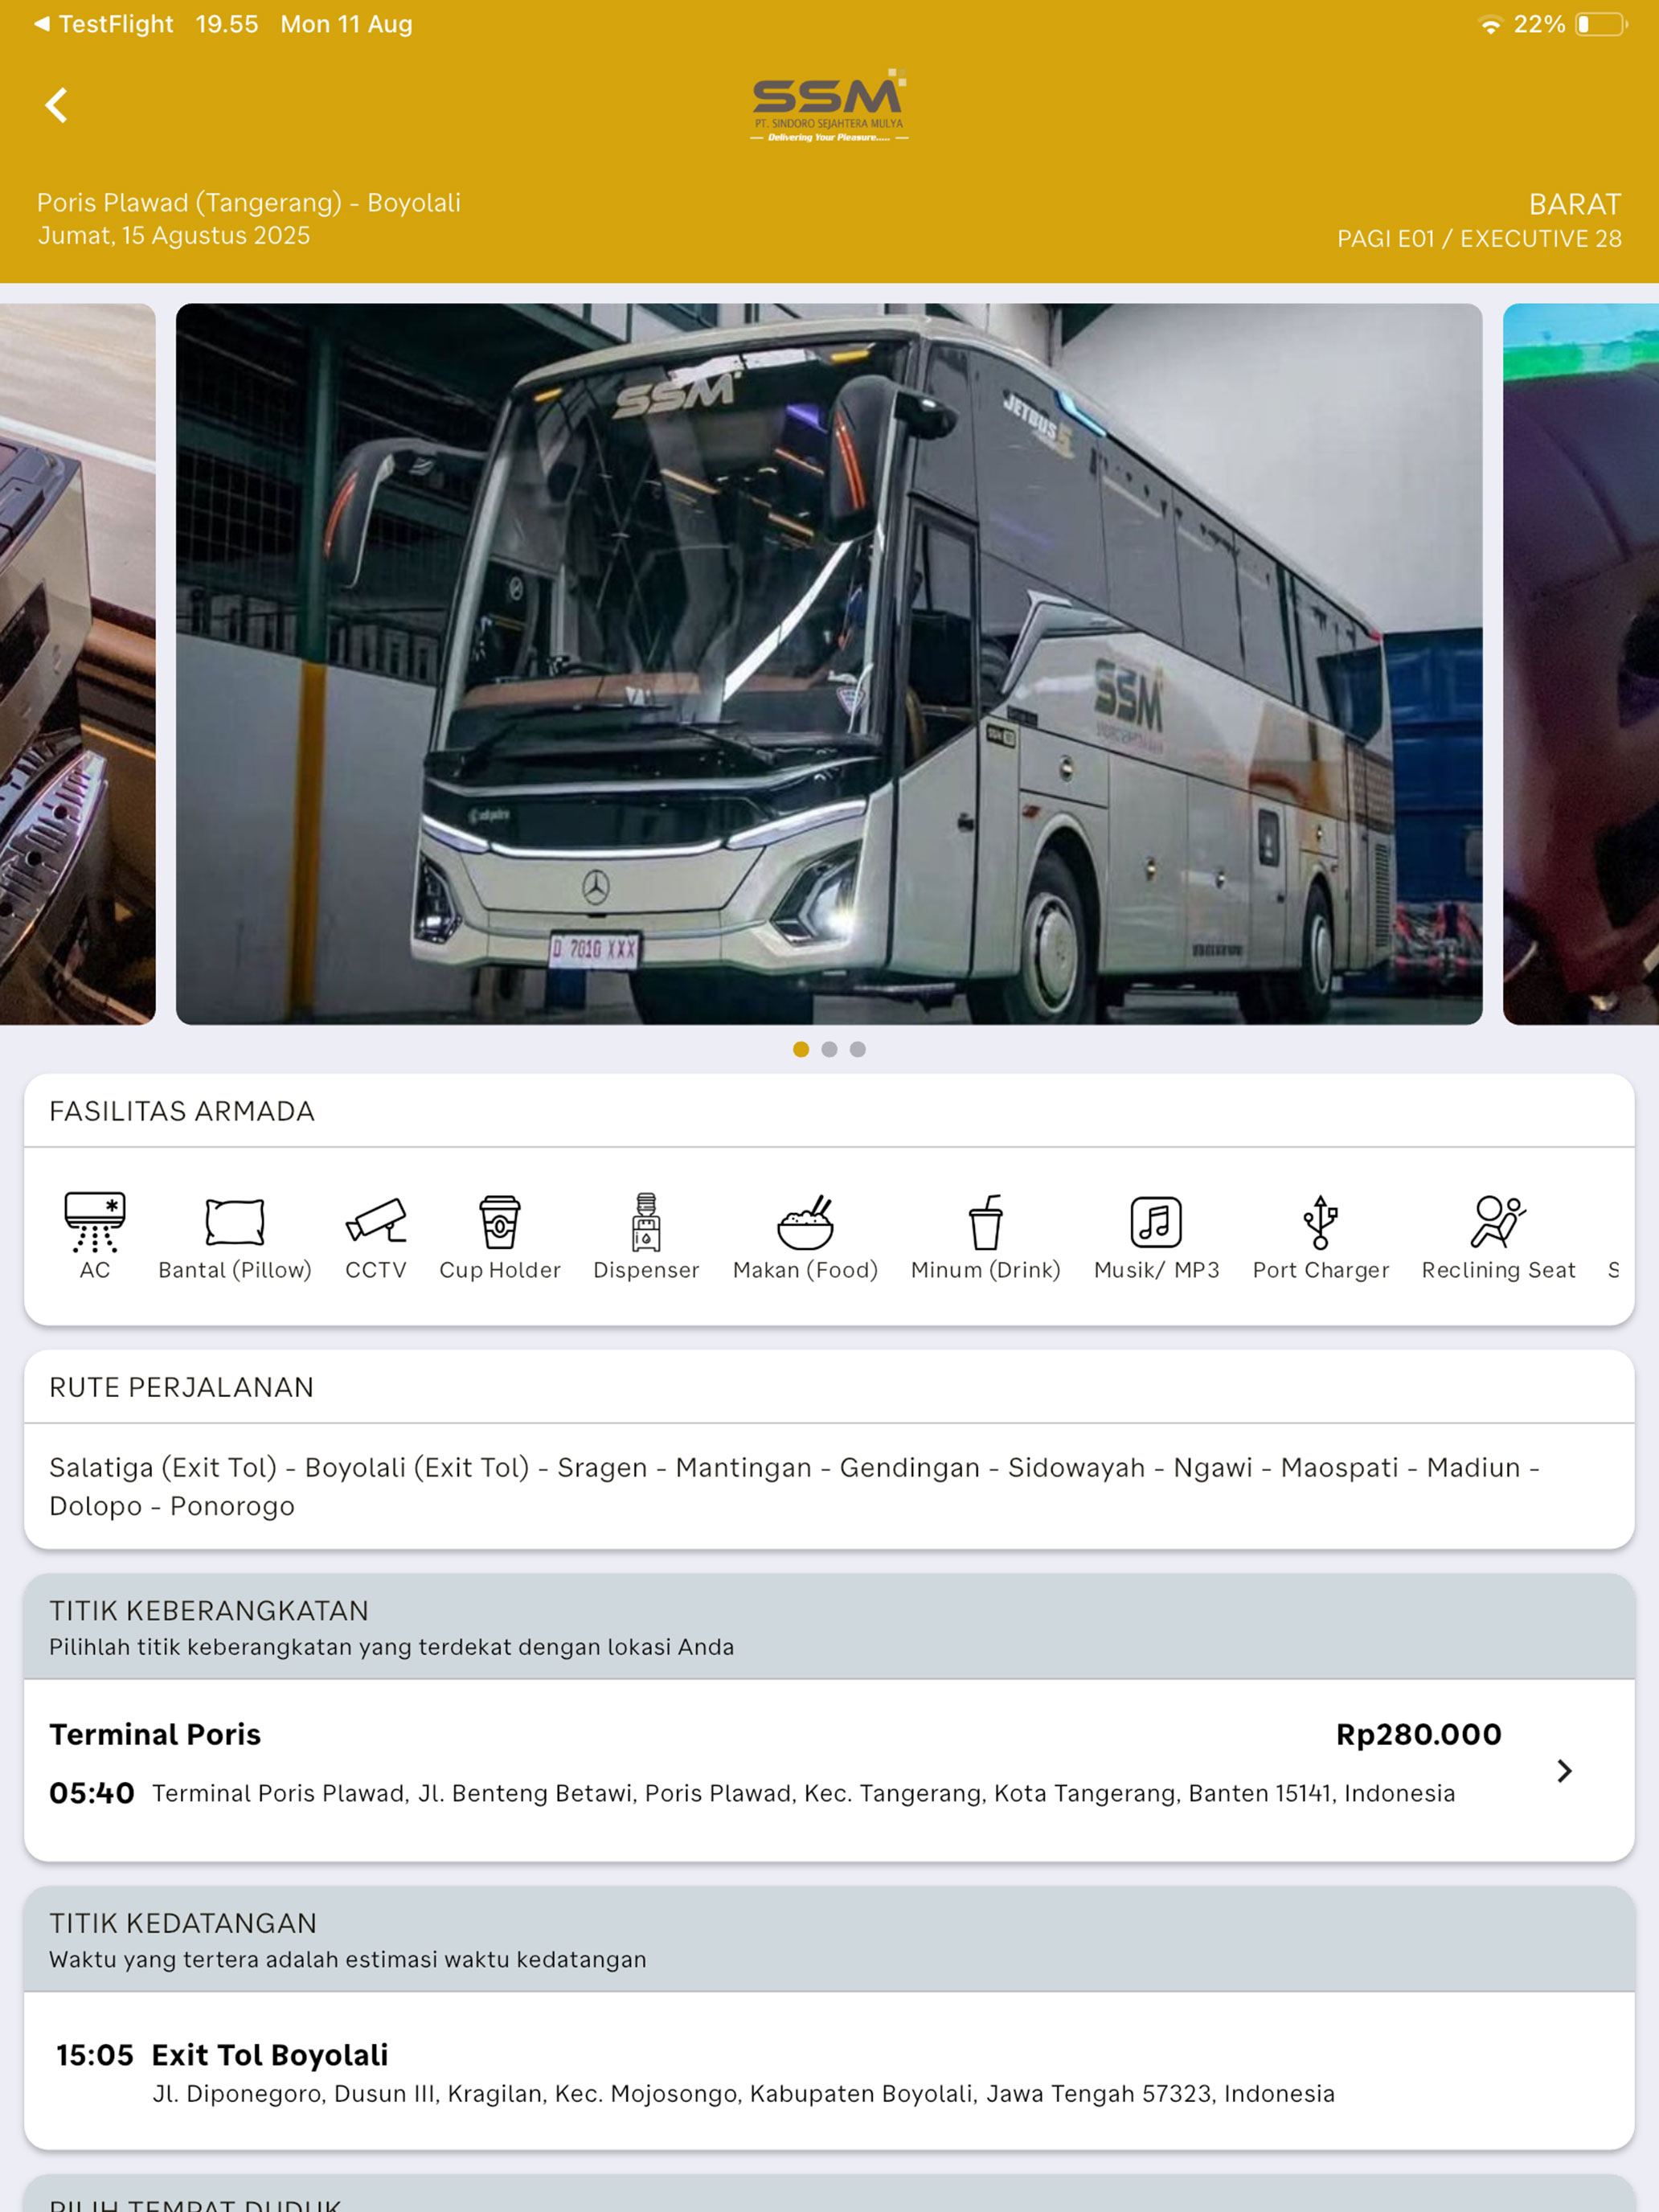
Task: Select Exit Tol Boyolali arrival point
Action: point(829,2070)
